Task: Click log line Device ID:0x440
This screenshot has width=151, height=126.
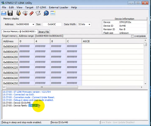Action: (16, 103)
